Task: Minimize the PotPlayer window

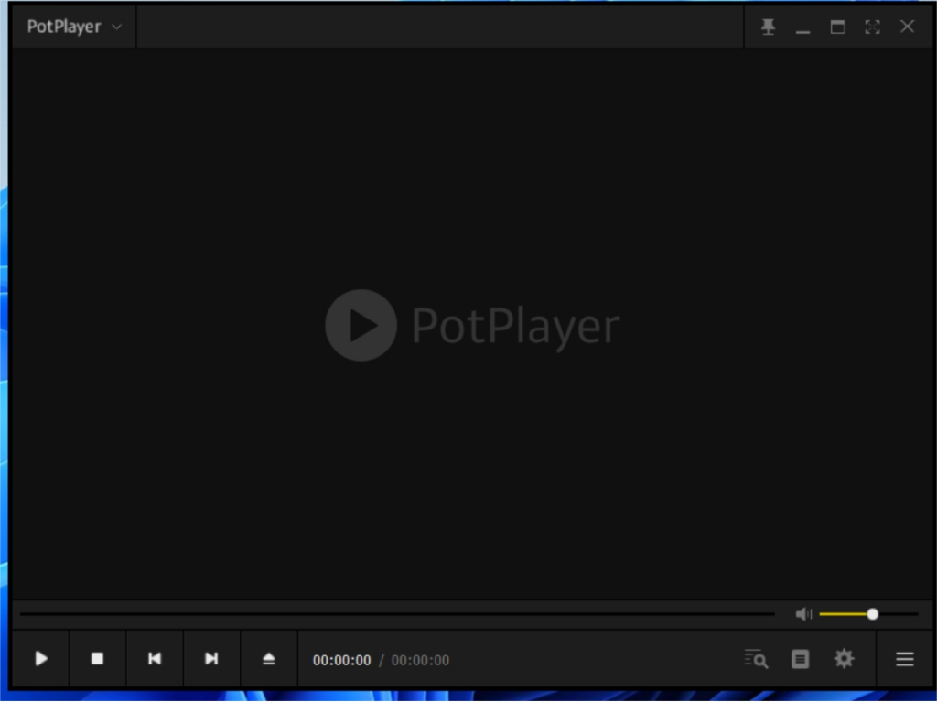Action: 802,27
